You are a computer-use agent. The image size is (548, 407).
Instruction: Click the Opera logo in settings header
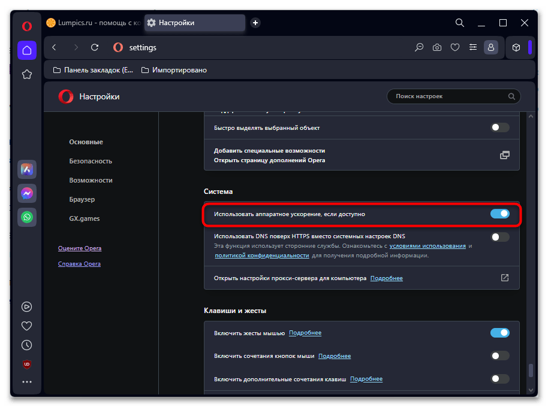coord(66,96)
